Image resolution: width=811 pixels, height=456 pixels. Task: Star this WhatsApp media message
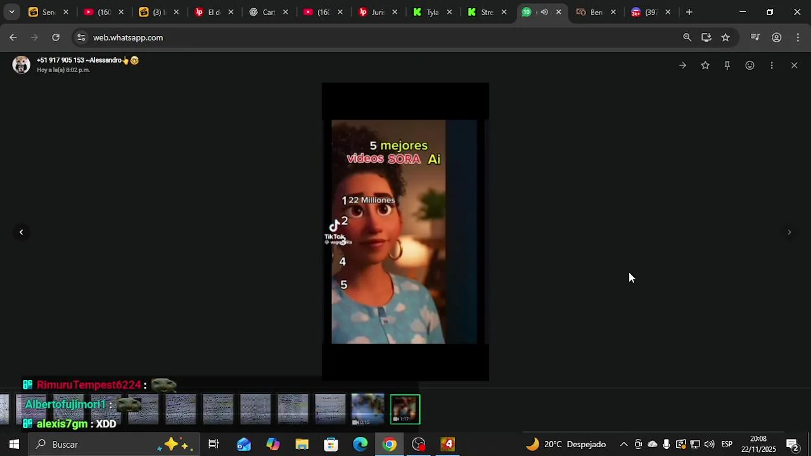(705, 65)
